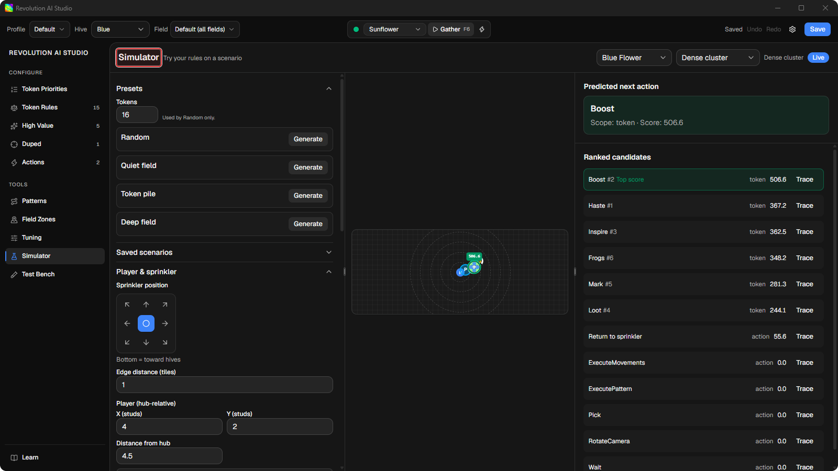Click the Y (studs) input field
The height and width of the screenshot is (471, 838).
click(280, 427)
